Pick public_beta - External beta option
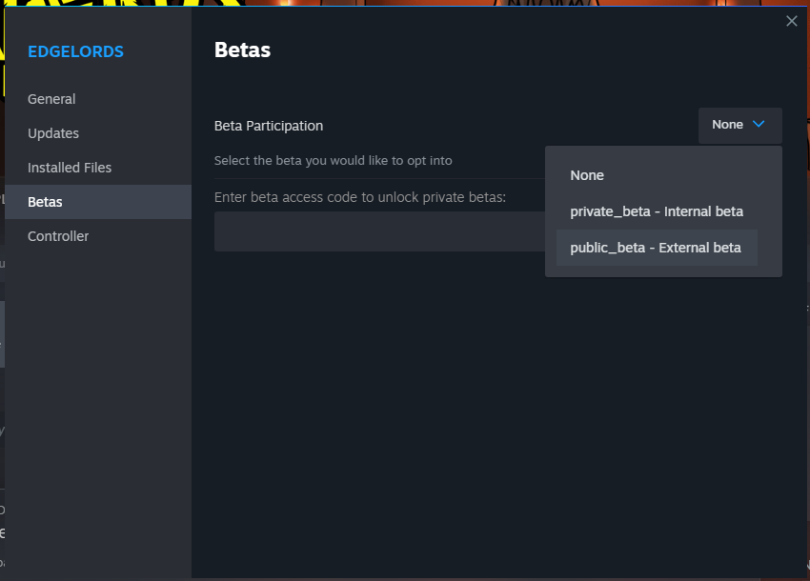The width and height of the screenshot is (810, 581). click(656, 248)
